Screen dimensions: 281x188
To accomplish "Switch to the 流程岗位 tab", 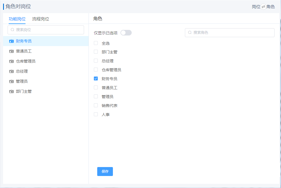I will [41, 19].
